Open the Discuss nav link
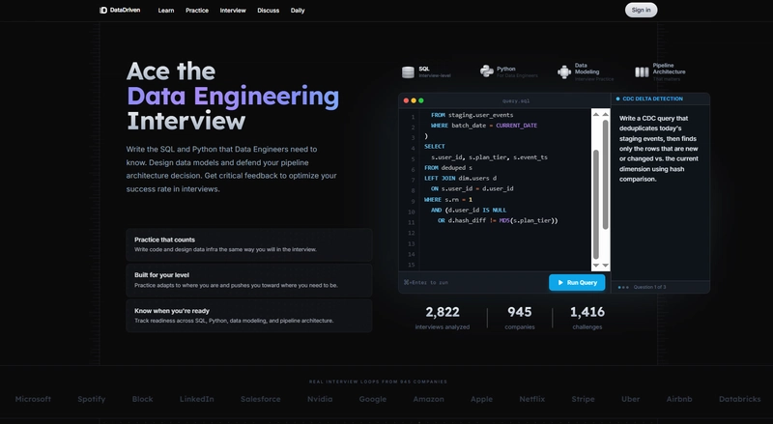Image resolution: width=773 pixels, height=424 pixels. 269,10
